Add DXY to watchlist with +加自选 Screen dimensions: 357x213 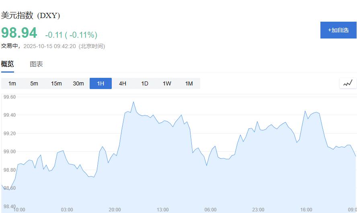point(338,30)
